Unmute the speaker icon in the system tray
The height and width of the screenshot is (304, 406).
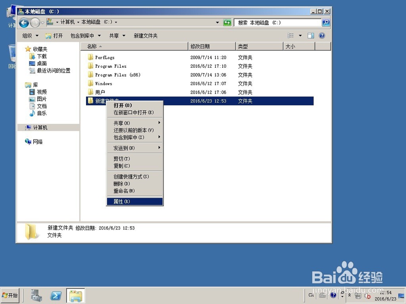tap(367, 296)
